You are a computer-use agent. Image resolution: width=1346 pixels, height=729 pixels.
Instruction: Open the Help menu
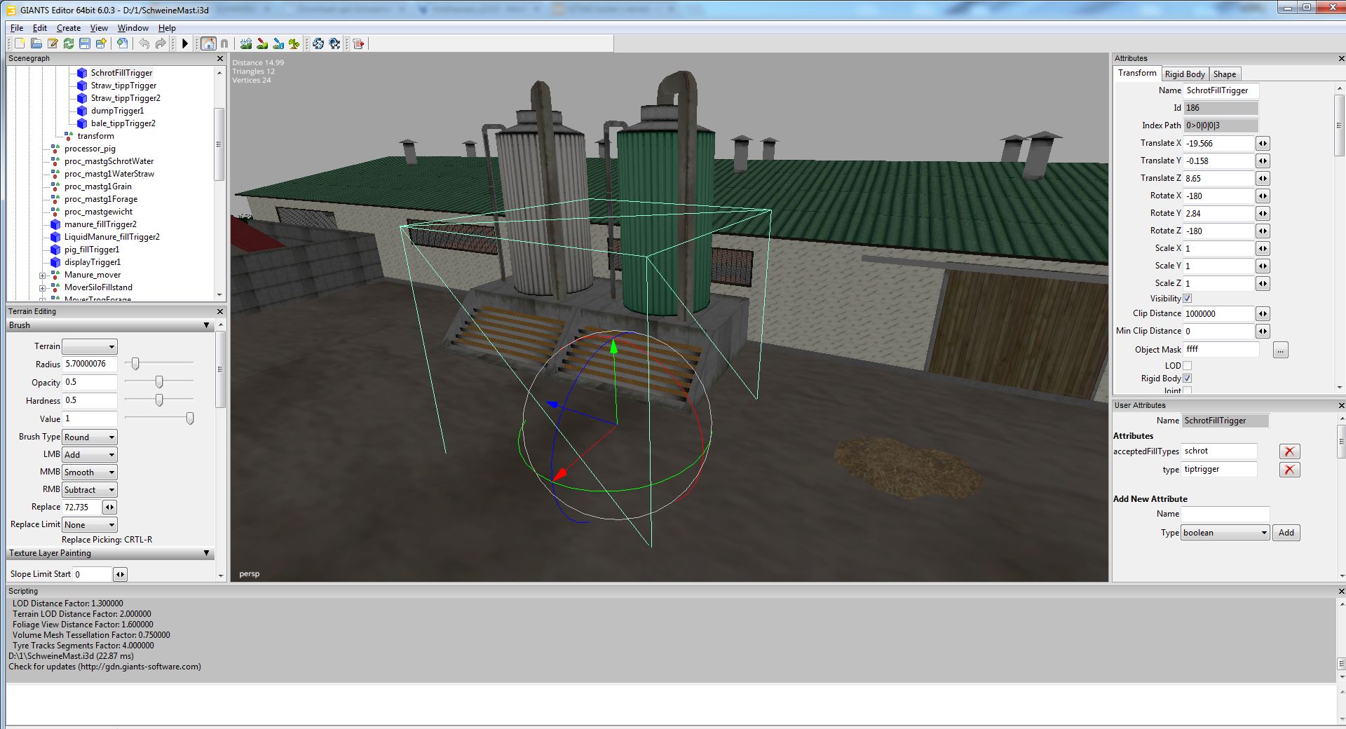167,28
